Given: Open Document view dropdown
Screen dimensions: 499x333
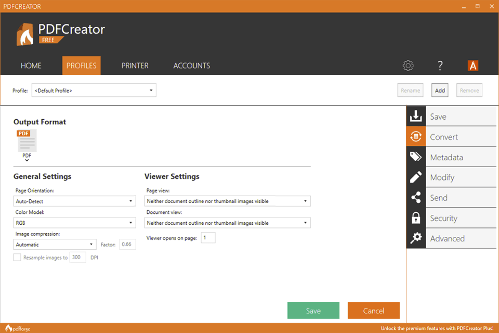Looking at the screenshot, I should point(227,223).
